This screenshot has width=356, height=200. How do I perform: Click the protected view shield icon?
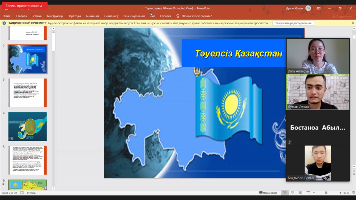point(4,23)
